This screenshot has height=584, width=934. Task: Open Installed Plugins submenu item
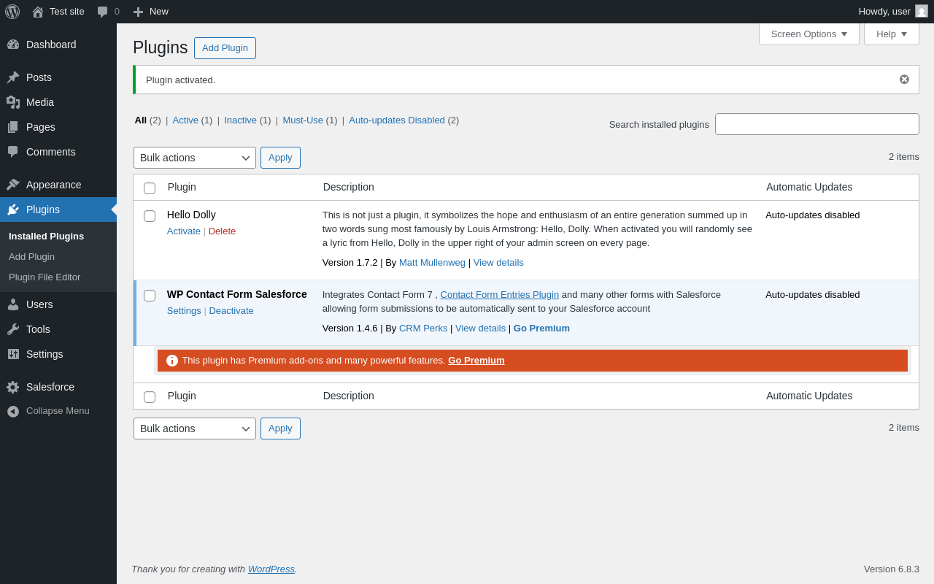[46, 237]
